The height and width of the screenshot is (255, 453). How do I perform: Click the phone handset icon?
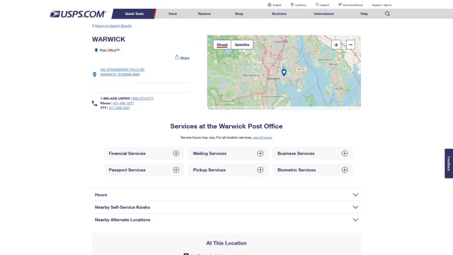[x=94, y=103]
